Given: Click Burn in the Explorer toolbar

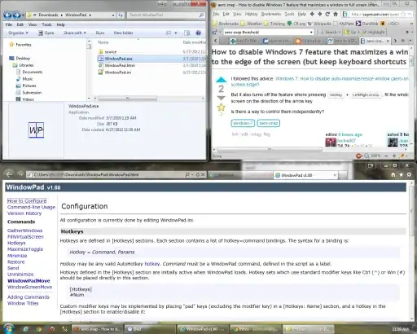Looking at the screenshot, I should [x=100, y=33].
